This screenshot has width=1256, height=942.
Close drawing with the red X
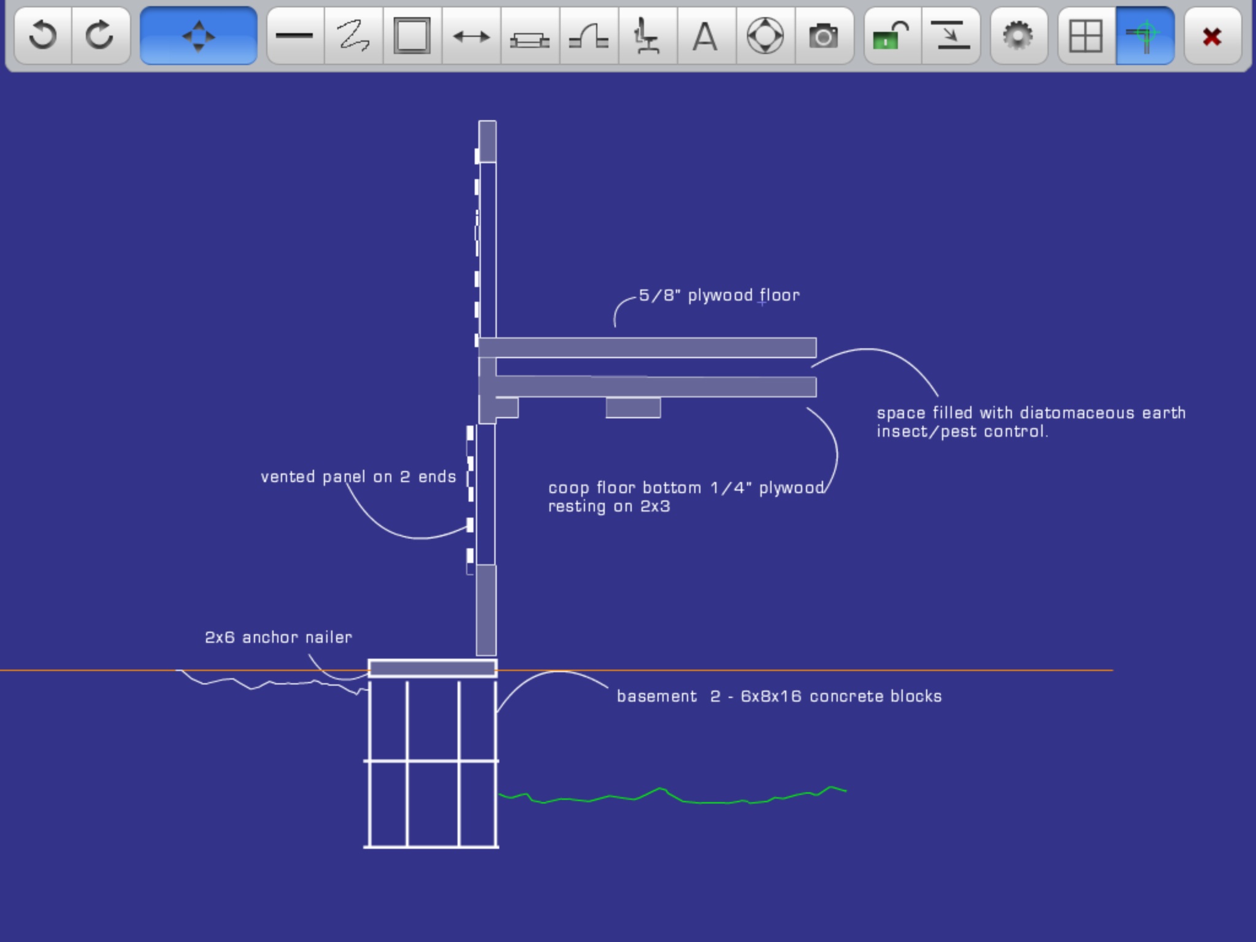(x=1212, y=36)
